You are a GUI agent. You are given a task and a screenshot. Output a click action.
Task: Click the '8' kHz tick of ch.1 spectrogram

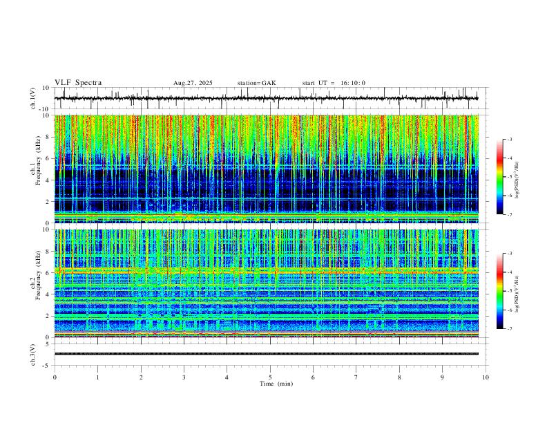pos(48,137)
